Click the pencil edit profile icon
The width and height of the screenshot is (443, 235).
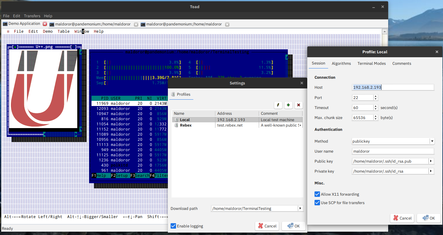[x=278, y=105]
